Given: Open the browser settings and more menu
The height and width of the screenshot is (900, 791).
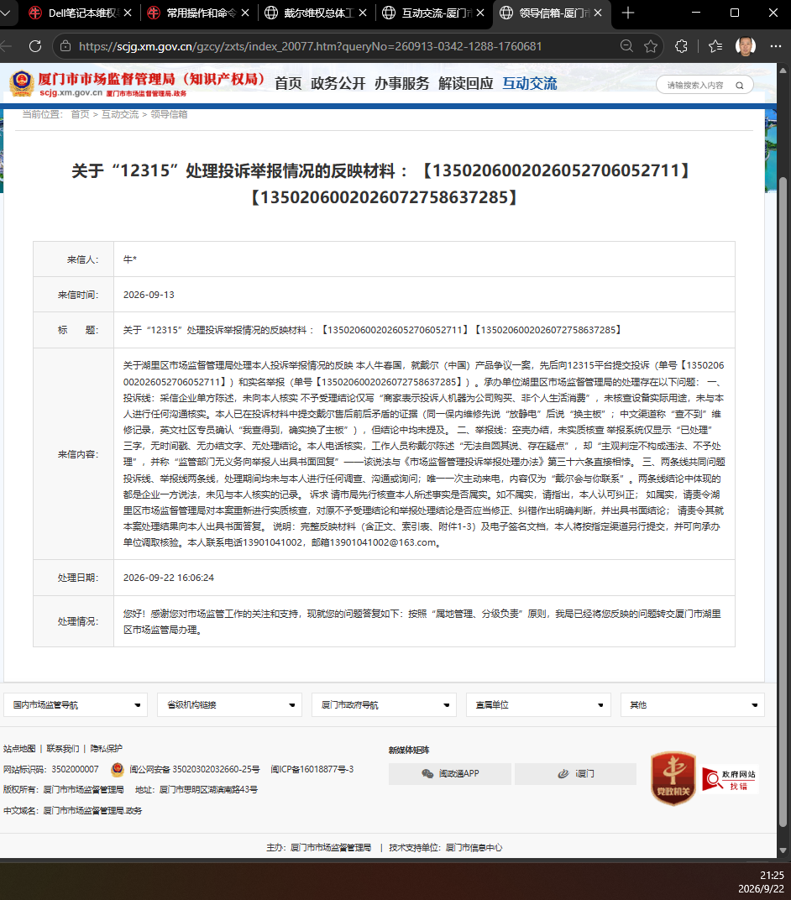Looking at the screenshot, I should [776, 46].
